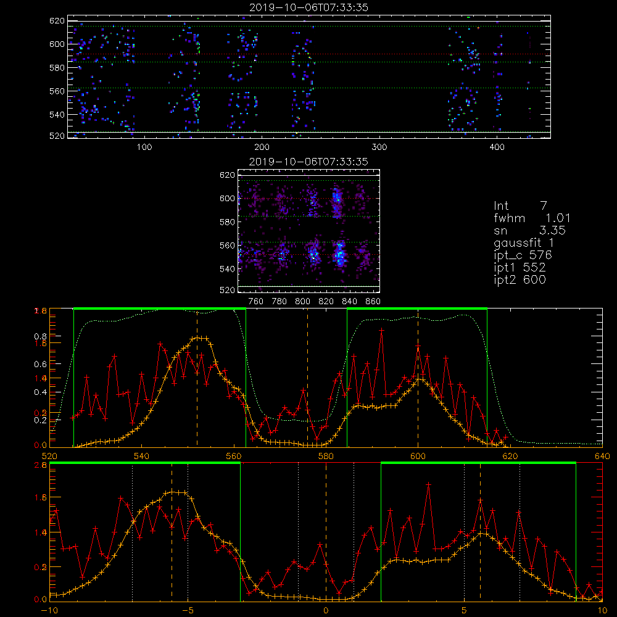Click x-axis label 5 on bottom plot
The image size is (617, 617).
(x=465, y=611)
